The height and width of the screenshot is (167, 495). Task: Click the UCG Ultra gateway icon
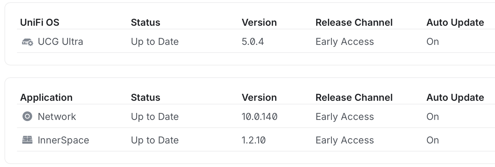[x=28, y=42]
